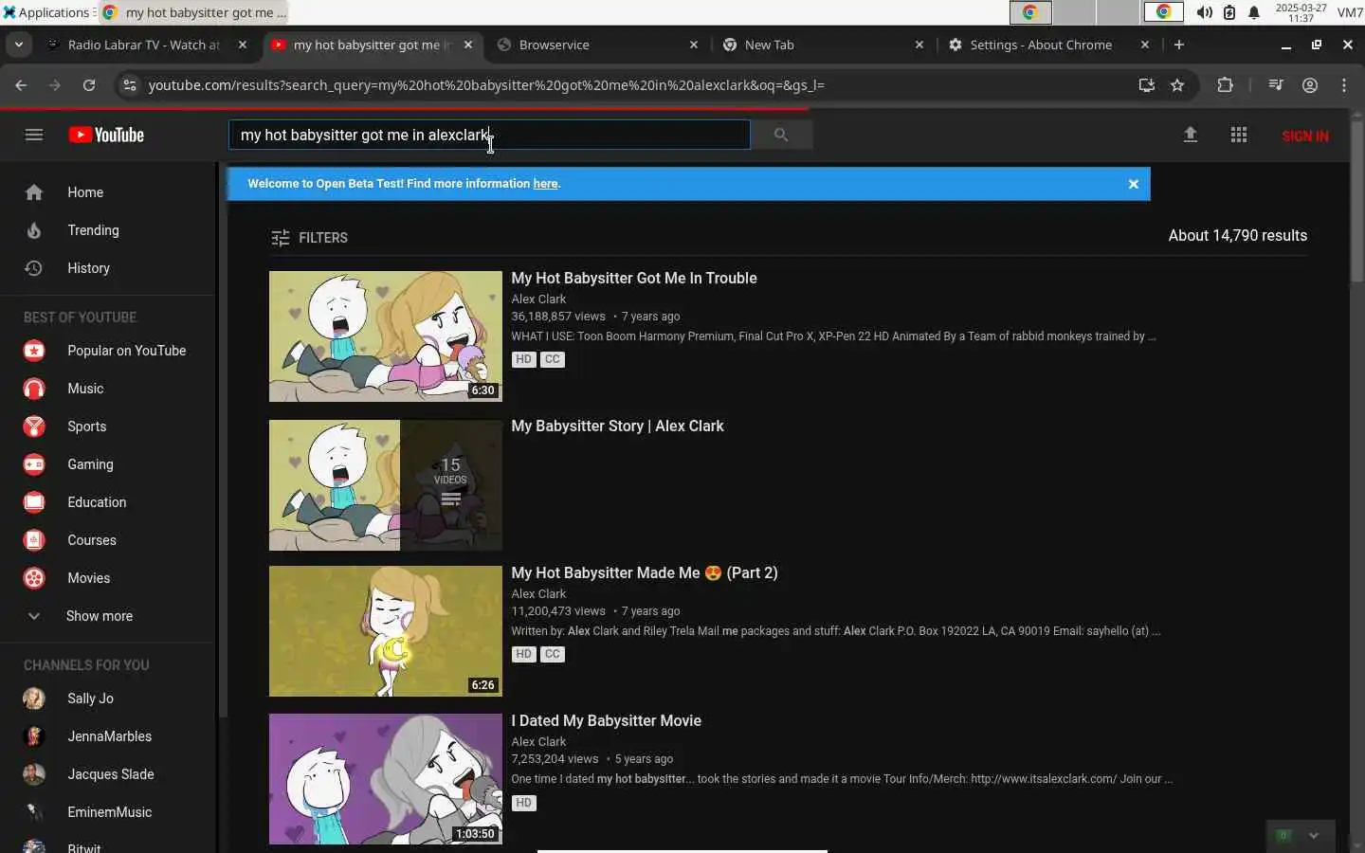Select the taskbar window 'my hot babysitter got me'

coord(192,12)
